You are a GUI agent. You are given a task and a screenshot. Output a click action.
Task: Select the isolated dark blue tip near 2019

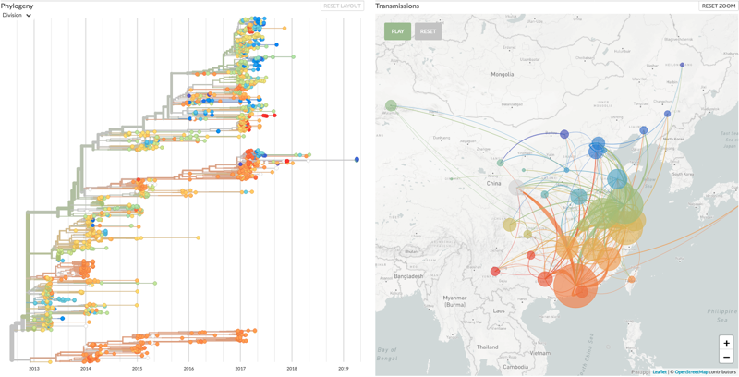click(357, 160)
